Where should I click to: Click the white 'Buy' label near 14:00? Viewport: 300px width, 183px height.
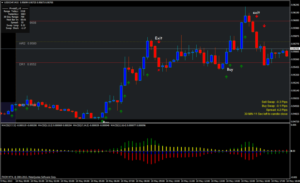click(x=230, y=69)
